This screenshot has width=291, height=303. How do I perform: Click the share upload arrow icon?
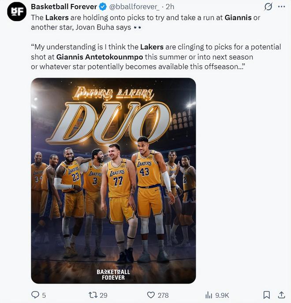pos(281,295)
